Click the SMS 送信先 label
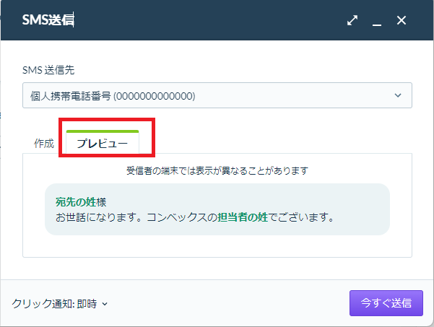Viewport: 434px width, 327px height. (x=48, y=70)
